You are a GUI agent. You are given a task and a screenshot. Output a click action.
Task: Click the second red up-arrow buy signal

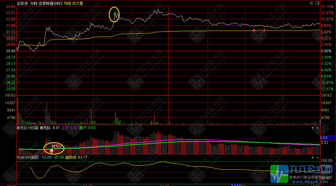click(x=265, y=30)
